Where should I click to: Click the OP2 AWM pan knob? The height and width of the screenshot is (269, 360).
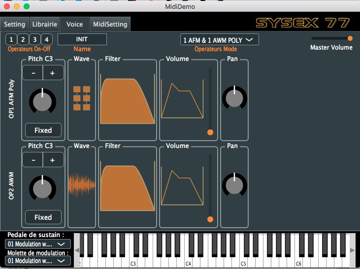[234, 185]
